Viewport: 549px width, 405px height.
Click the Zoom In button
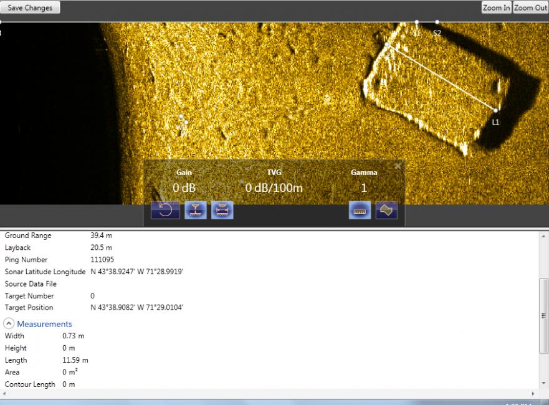pos(497,7)
